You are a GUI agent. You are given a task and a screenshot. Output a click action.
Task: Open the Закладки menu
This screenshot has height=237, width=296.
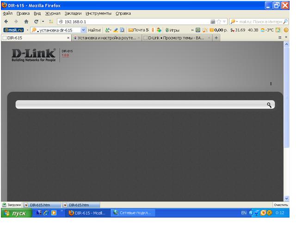click(73, 13)
